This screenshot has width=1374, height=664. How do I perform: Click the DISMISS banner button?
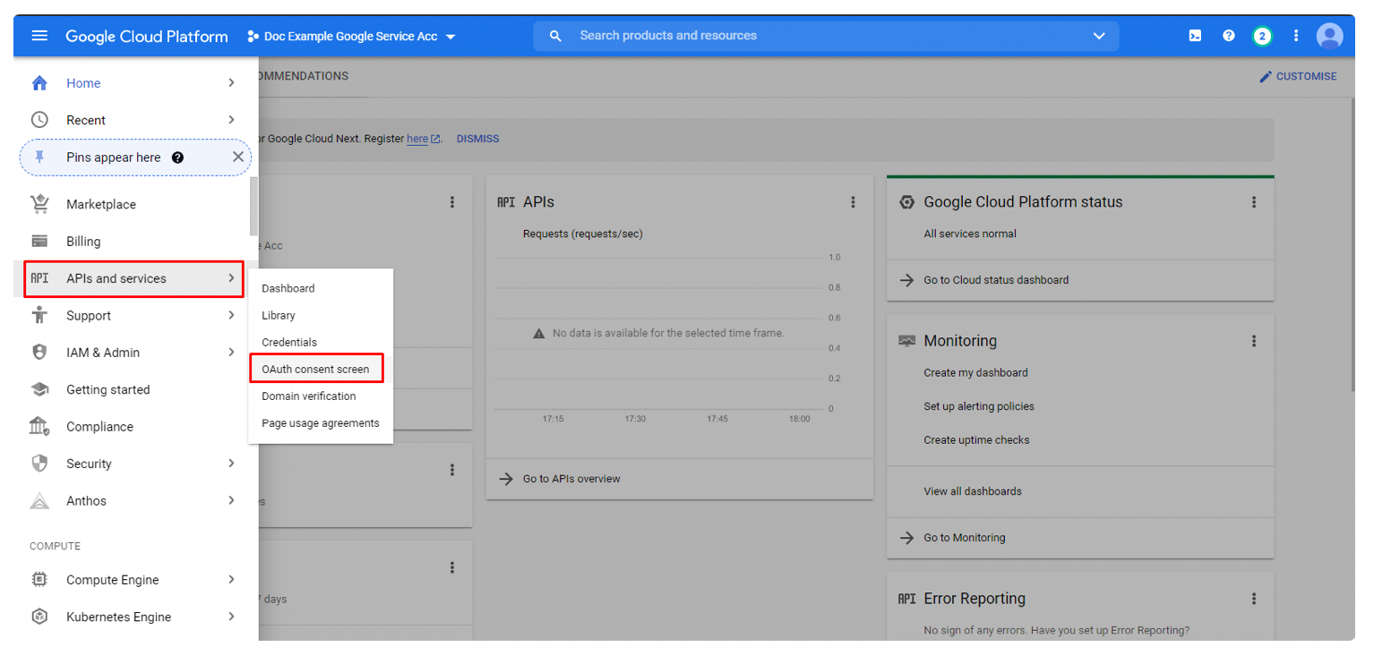(x=477, y=139)
